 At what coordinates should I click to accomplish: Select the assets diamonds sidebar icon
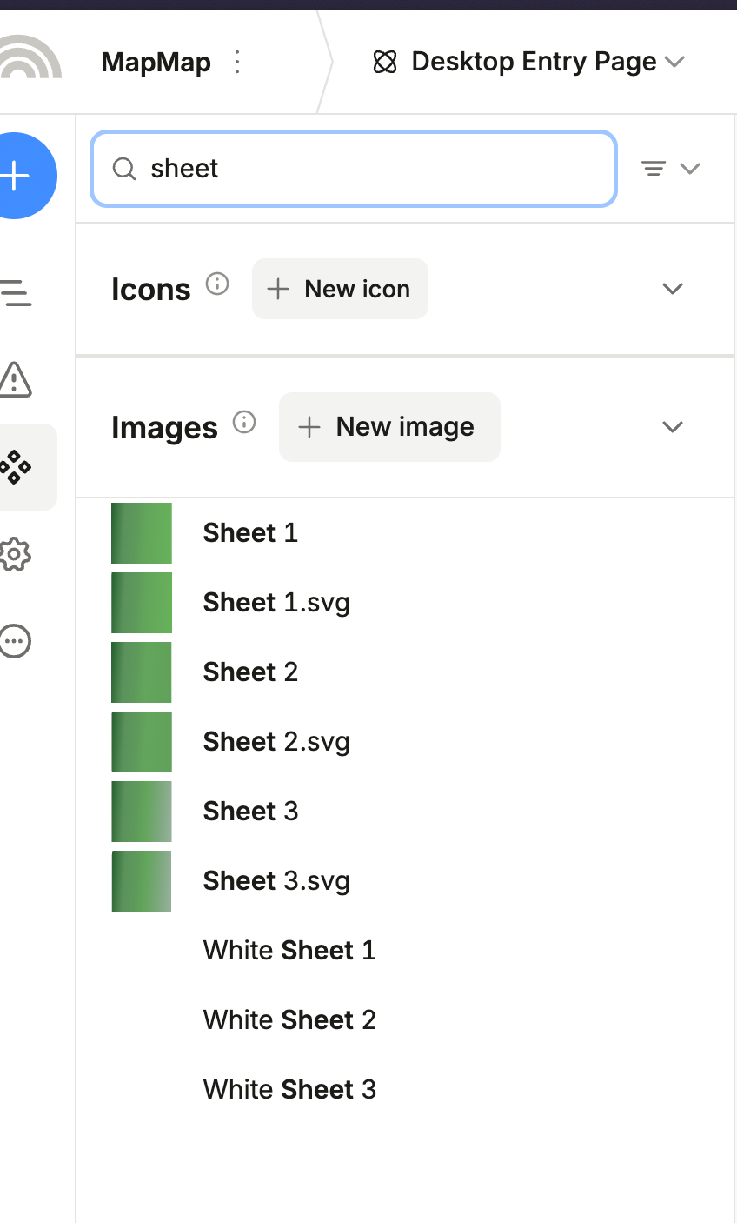point(16,467)
